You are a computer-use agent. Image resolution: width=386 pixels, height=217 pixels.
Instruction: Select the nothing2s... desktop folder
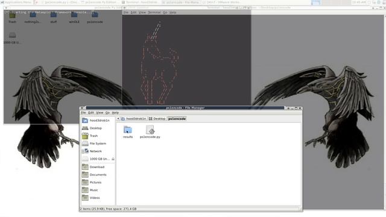33,17
